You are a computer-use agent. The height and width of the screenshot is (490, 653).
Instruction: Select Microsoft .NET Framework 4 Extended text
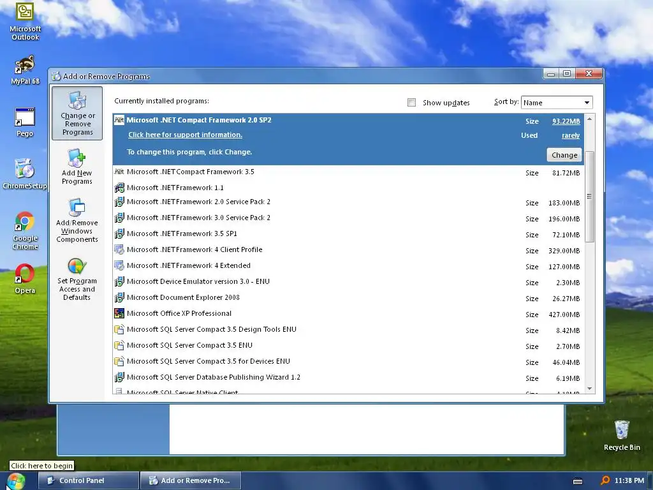(189, 265)
